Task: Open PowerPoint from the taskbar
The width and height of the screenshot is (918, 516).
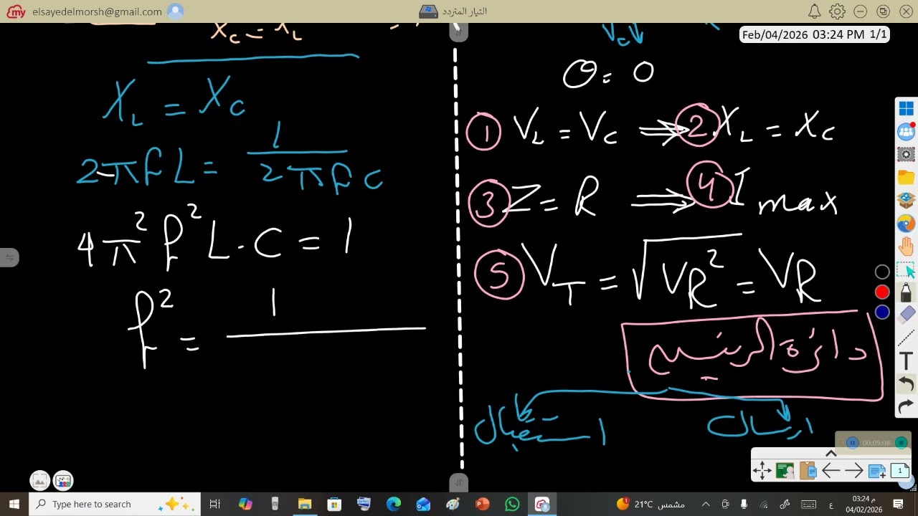Action: 482,504
